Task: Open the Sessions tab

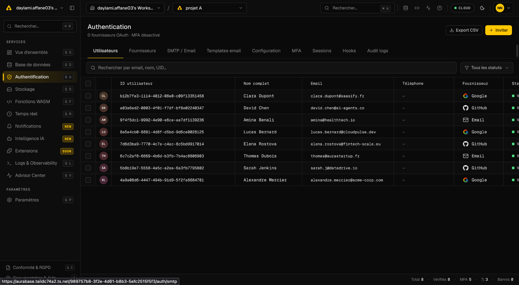Action: pyautogui.click(x=322, y=51)
